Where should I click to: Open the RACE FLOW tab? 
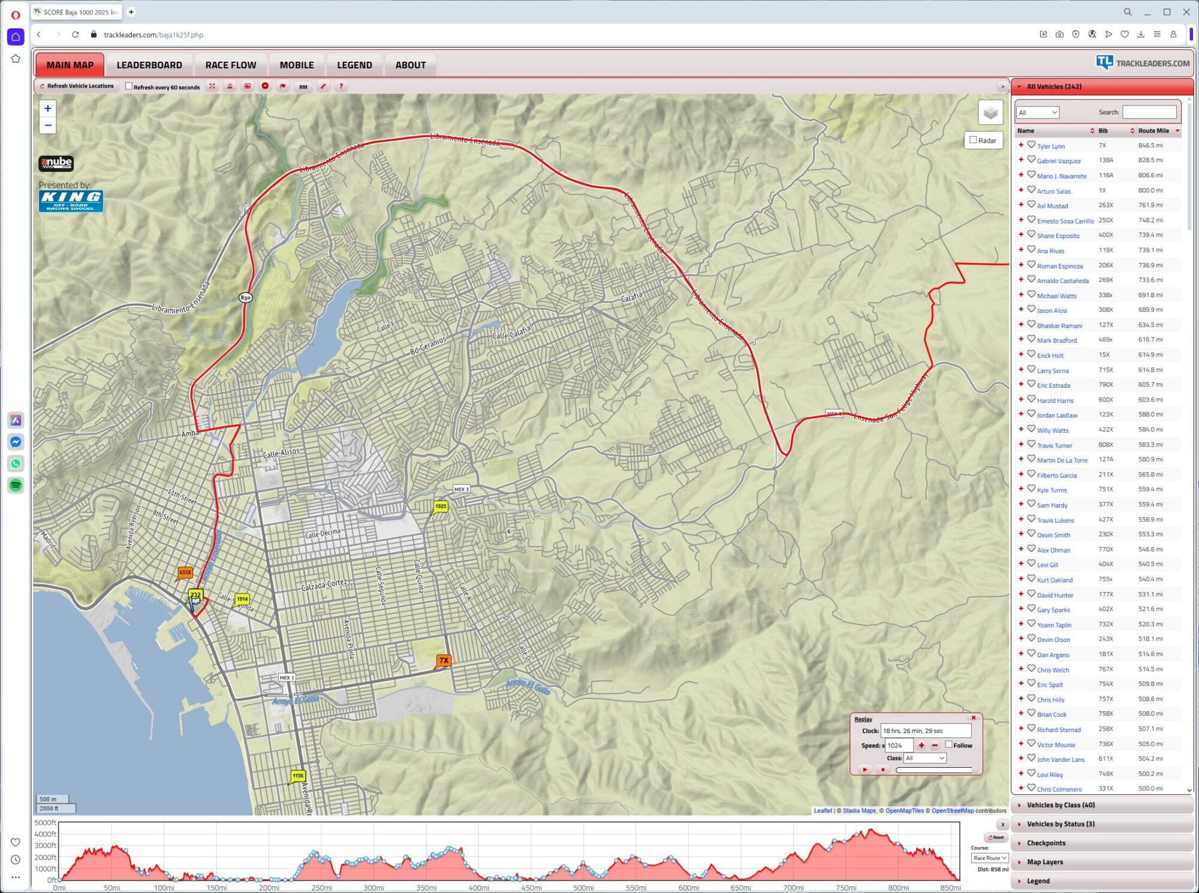(230, 65)
